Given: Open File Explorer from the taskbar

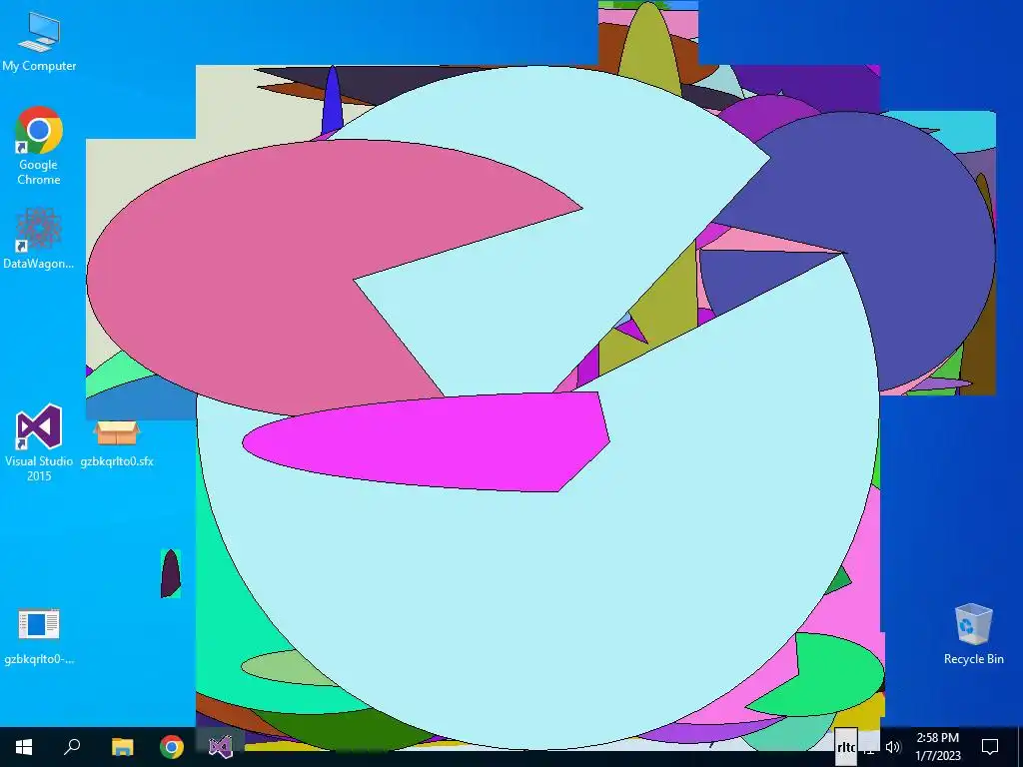Looking at the screenshot, I should click(122, 747).
